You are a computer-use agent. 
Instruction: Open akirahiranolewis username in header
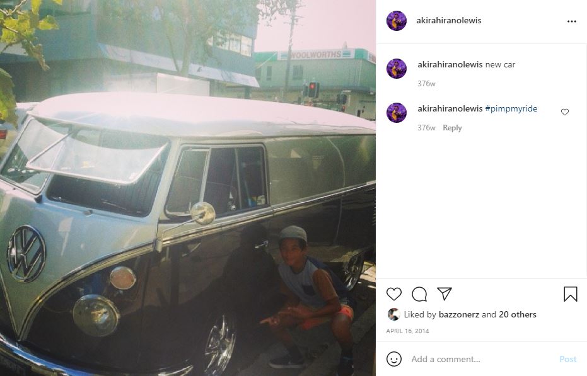pyautogui.click(x=449, y=21)
